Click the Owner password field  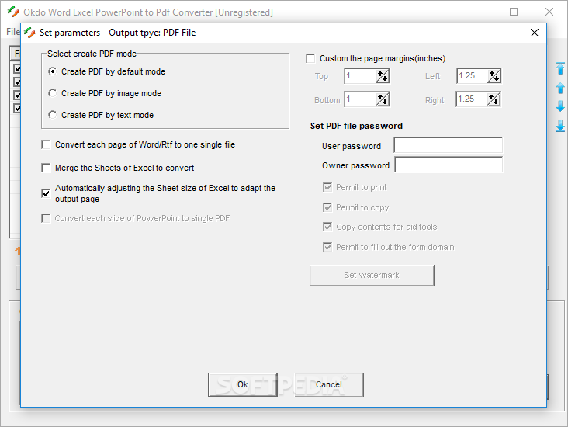[449, 165]
